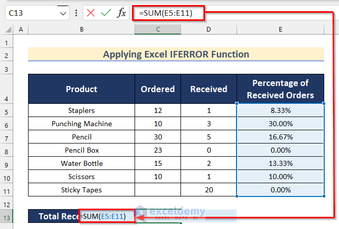Click the Cancel (X) formula icon
This screenshot has height=229, width=339.
91,13
